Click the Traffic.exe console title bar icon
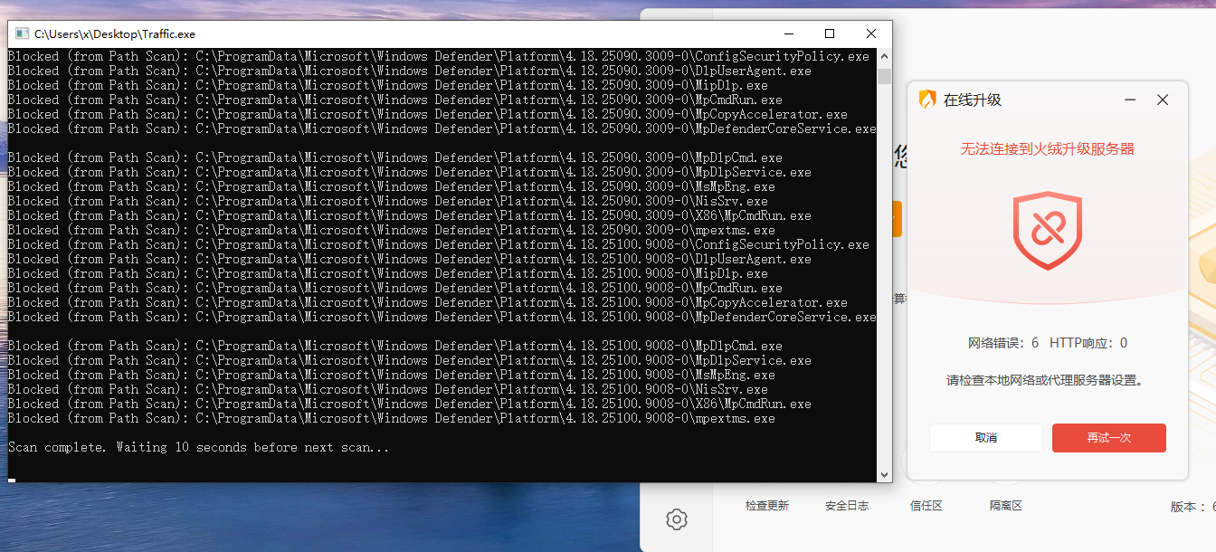The width and height of the screenshot is (1216, 552). (x=21, y=33)
